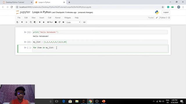Open PowerPoint from taskbar

pos(103,101)
